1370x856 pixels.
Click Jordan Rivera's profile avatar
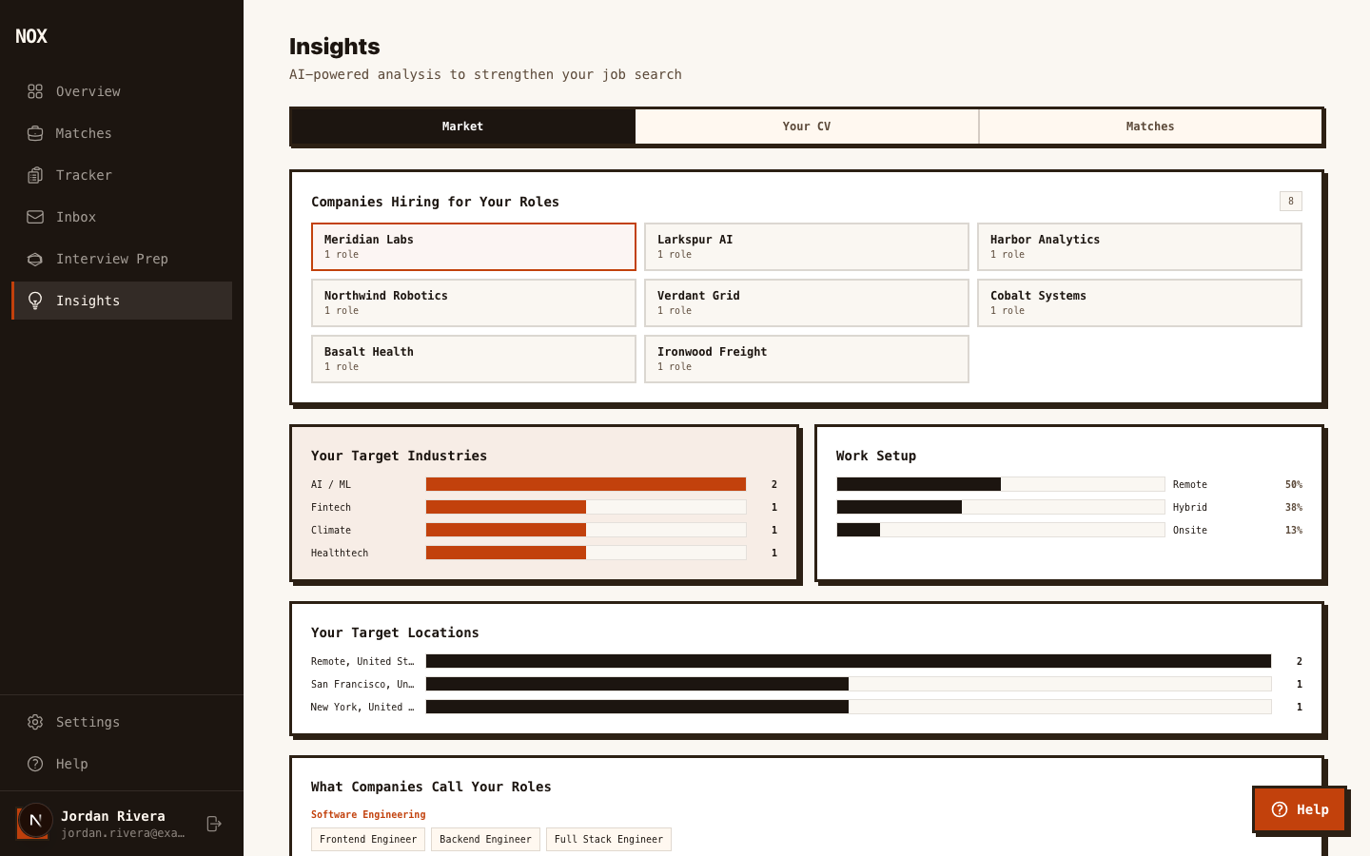click(x=34, y=822)
